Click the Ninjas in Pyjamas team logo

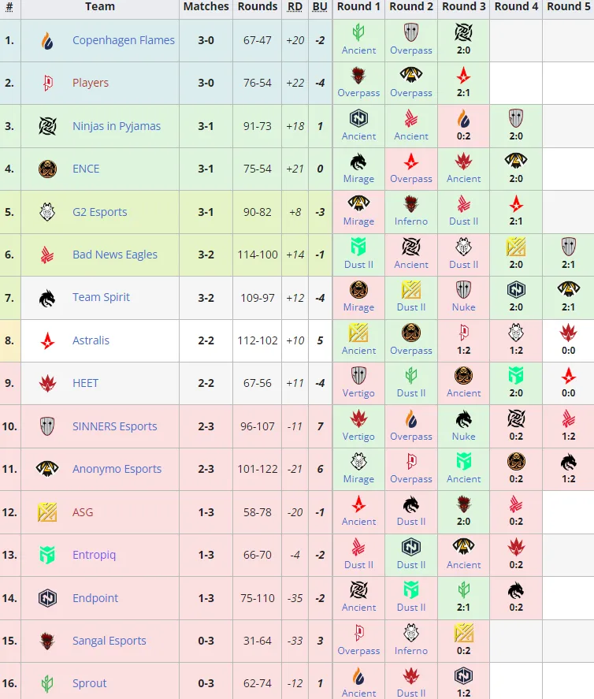(47, 126)
